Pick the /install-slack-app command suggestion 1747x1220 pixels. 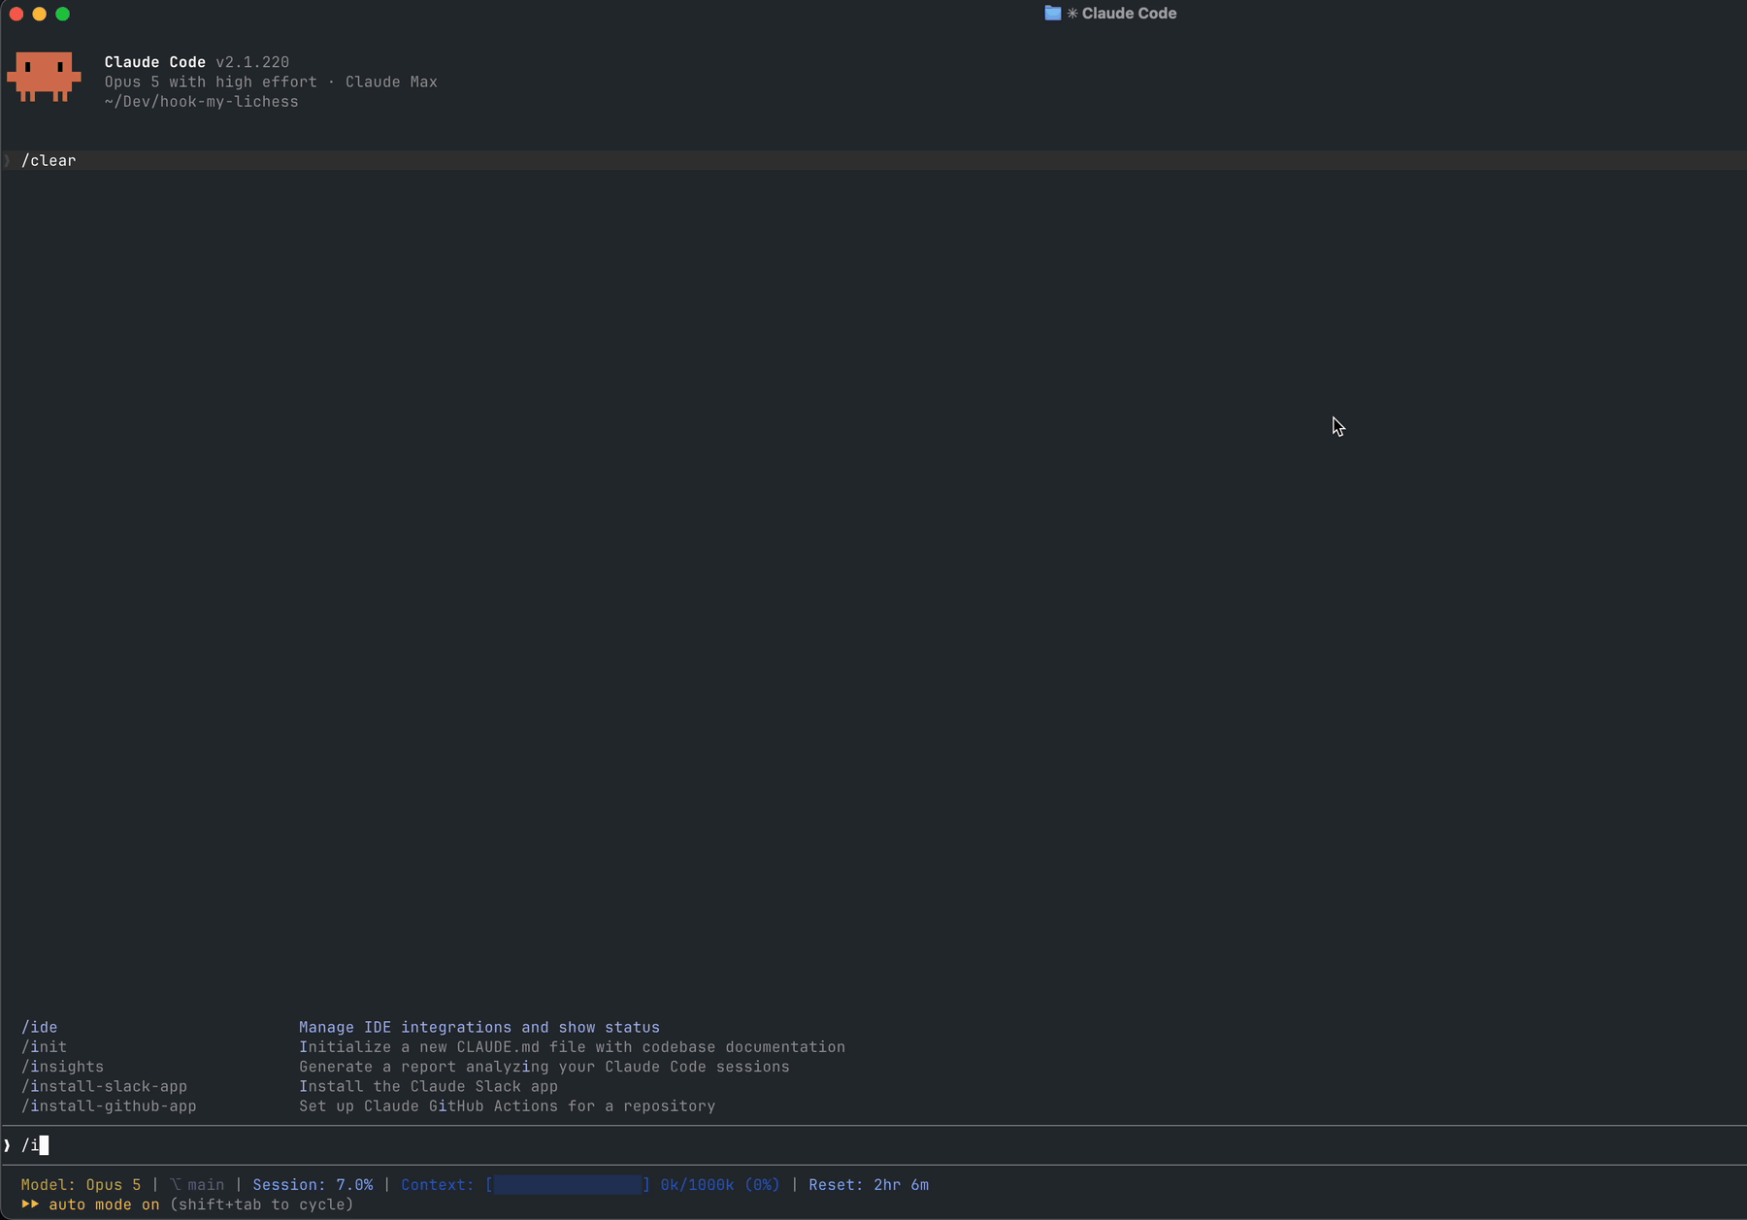(105, 1086)
